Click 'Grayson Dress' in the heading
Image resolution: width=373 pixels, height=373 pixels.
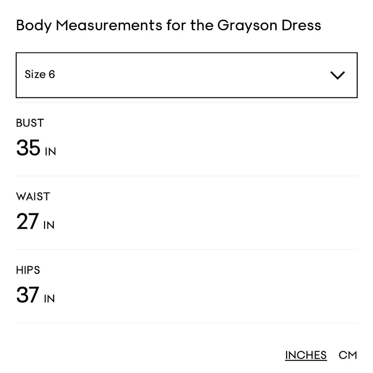click(269, 25)
